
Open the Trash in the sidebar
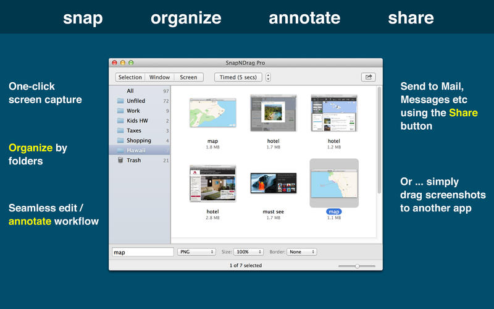point(133,160)
